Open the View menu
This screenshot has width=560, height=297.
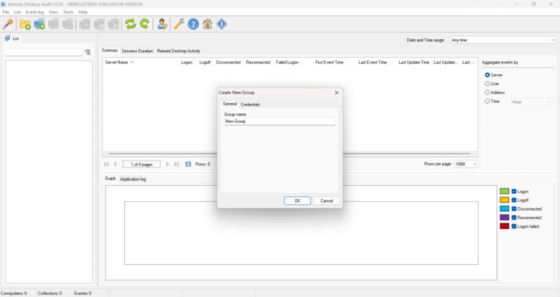[x=53, y=12]
